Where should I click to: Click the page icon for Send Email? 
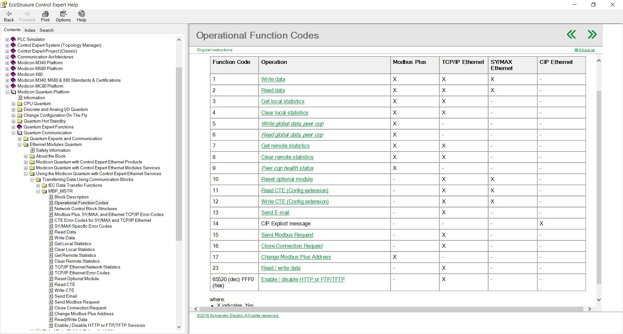click(51, 296)
